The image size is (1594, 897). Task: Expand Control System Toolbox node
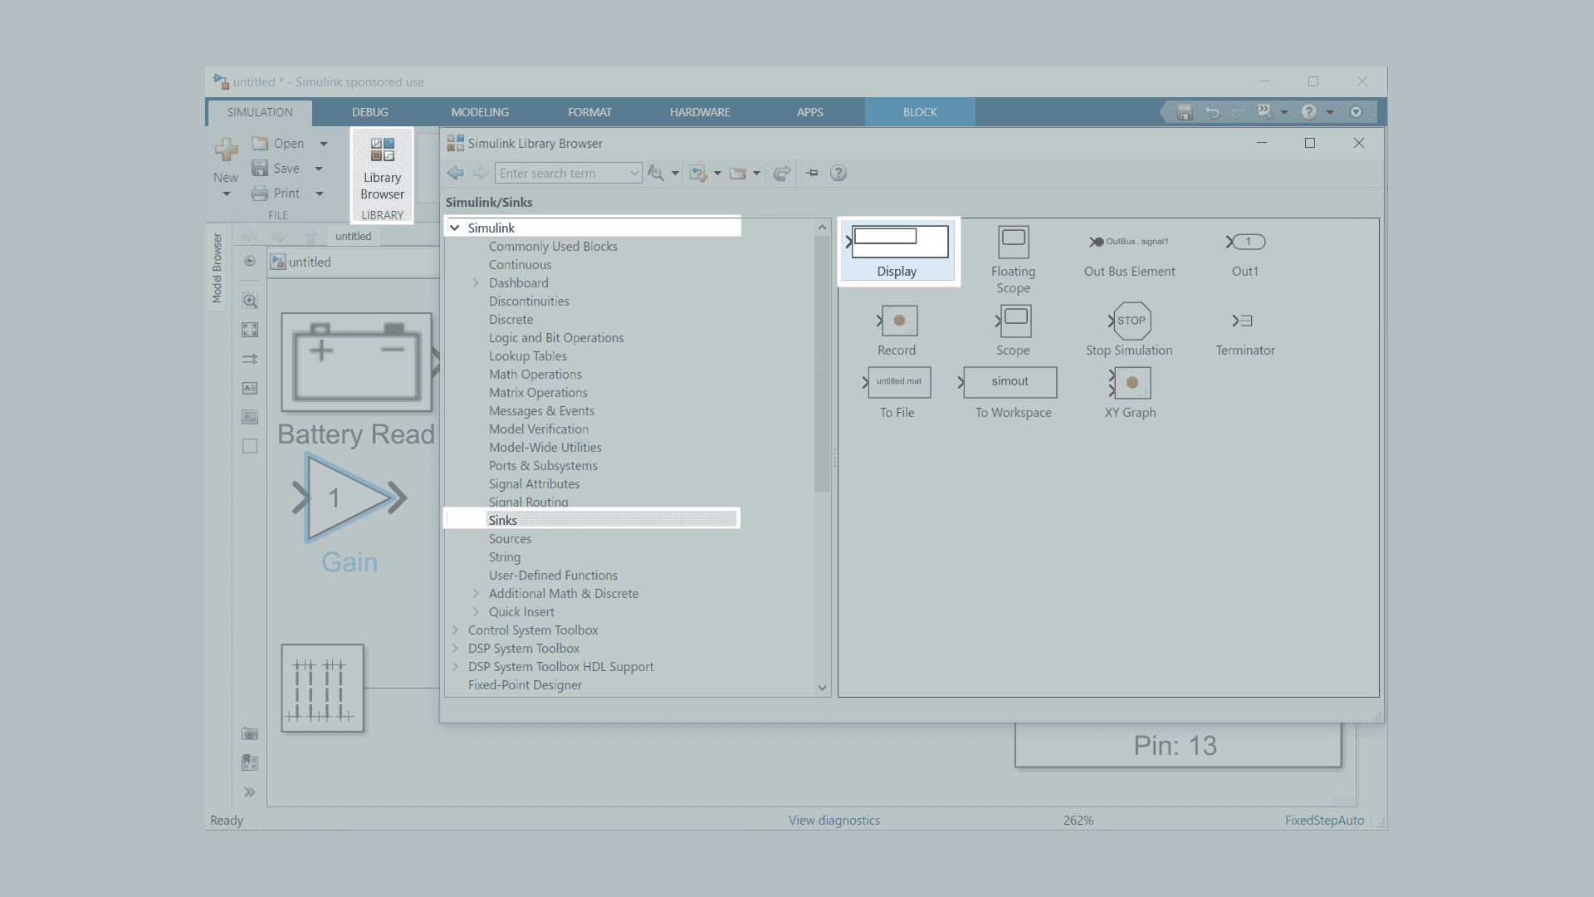point(455,630)
